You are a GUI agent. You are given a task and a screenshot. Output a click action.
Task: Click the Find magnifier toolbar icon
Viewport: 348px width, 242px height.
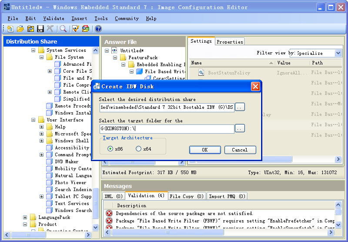pyautogui.click(x=63, y=29)
